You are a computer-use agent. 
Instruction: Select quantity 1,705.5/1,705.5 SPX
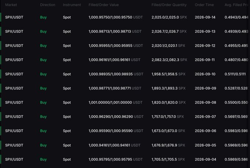168,159
